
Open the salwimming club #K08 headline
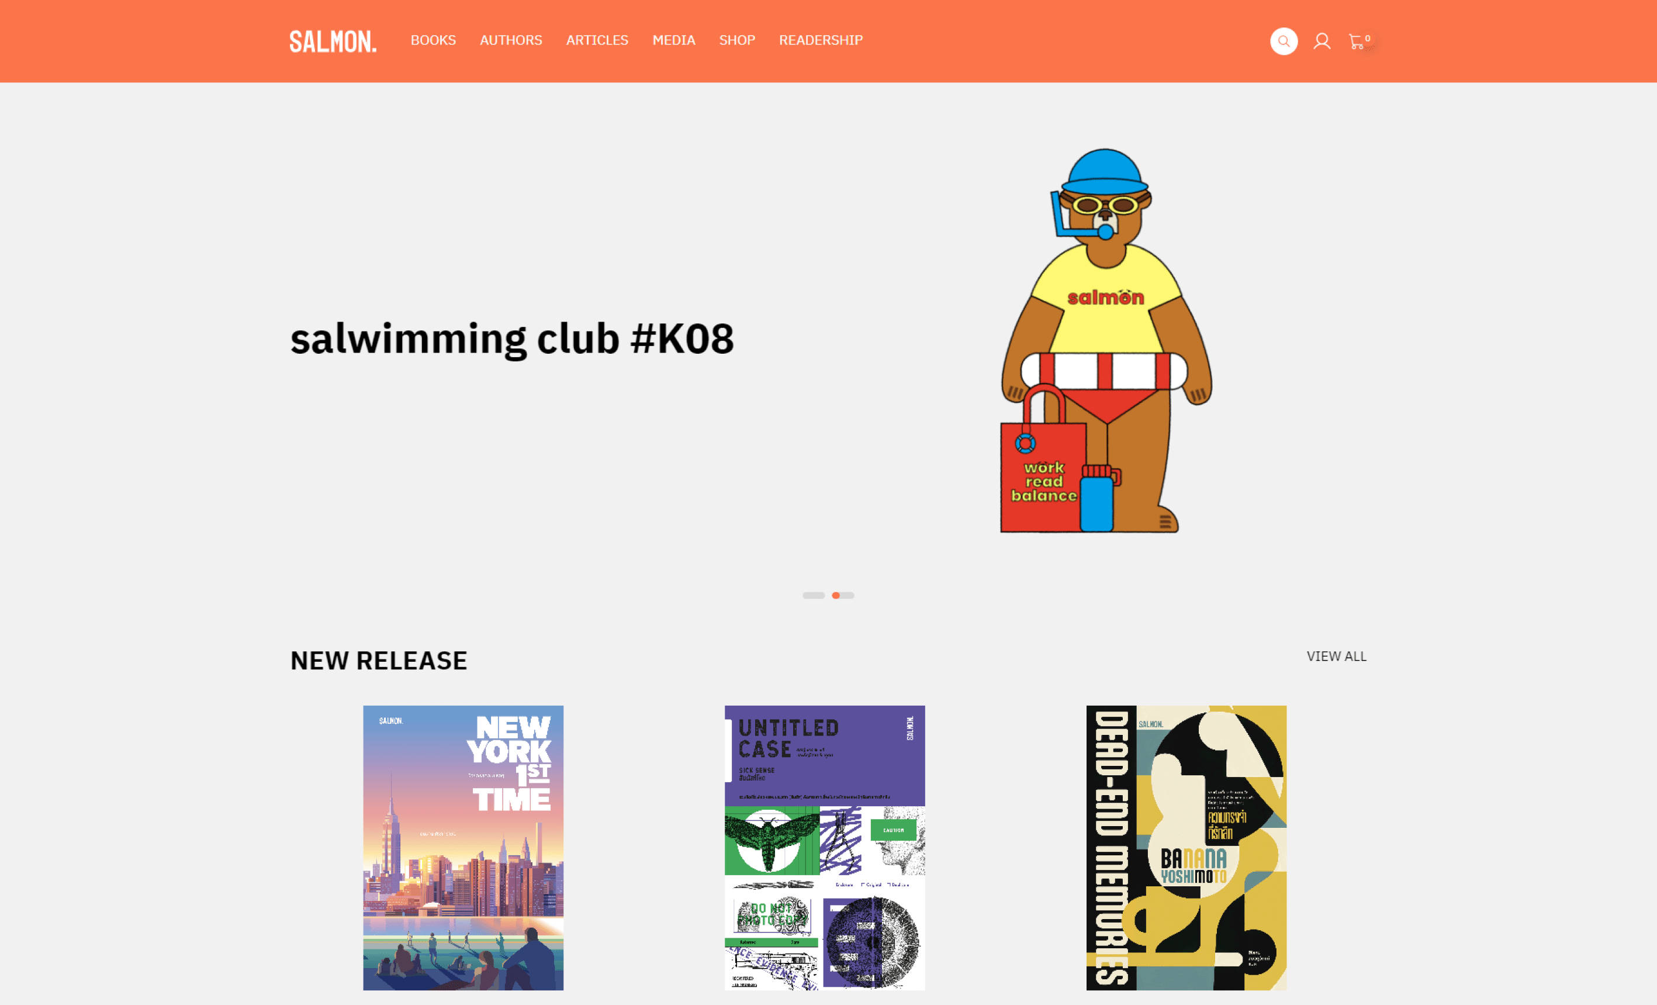pos(512,339)
